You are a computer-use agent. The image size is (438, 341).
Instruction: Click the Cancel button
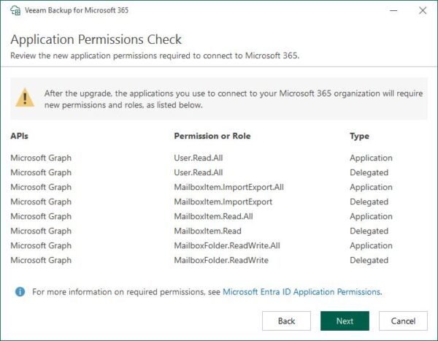[x=403, y=321]
